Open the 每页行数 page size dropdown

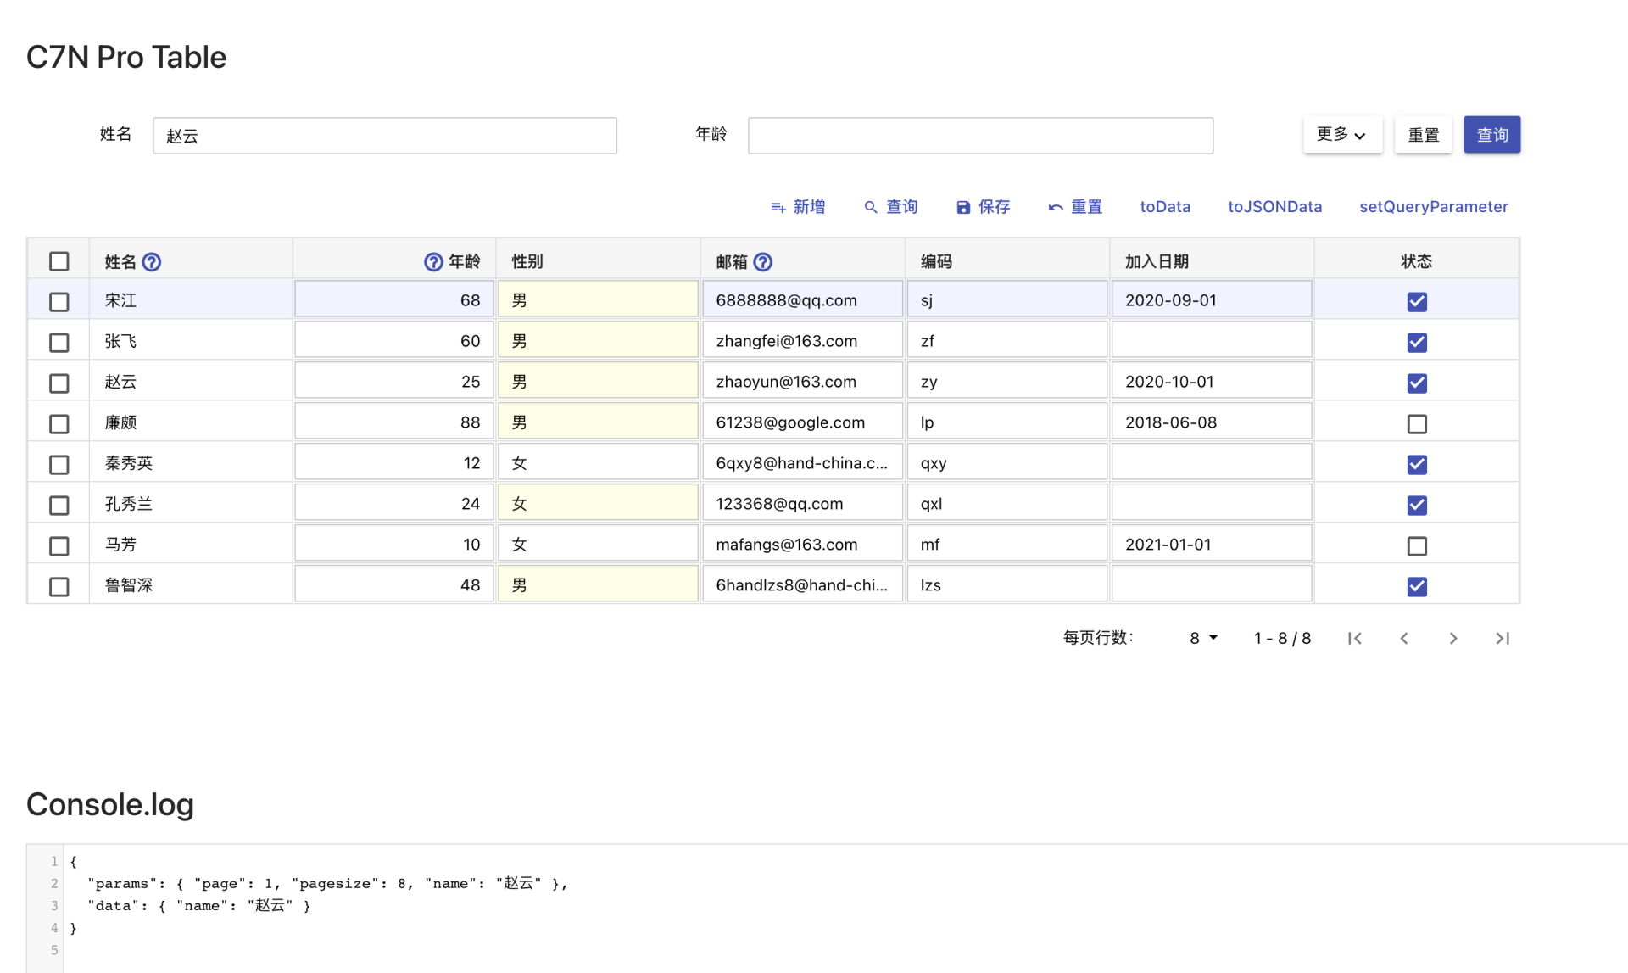[1202, 638]
